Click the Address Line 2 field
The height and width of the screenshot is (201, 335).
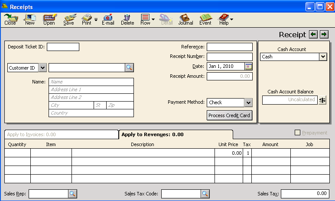pos(91,97)
